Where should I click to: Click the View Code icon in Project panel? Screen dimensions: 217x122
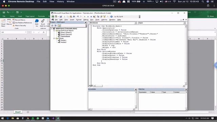point(52,26)
